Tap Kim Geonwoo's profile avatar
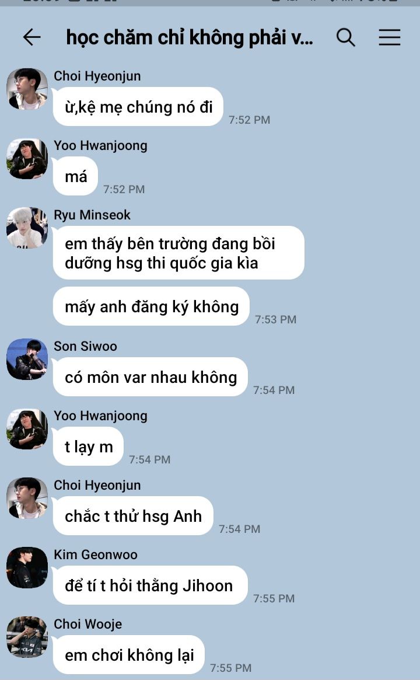Image resolution: width=420 pixels, height=680 pixels. 27,567
